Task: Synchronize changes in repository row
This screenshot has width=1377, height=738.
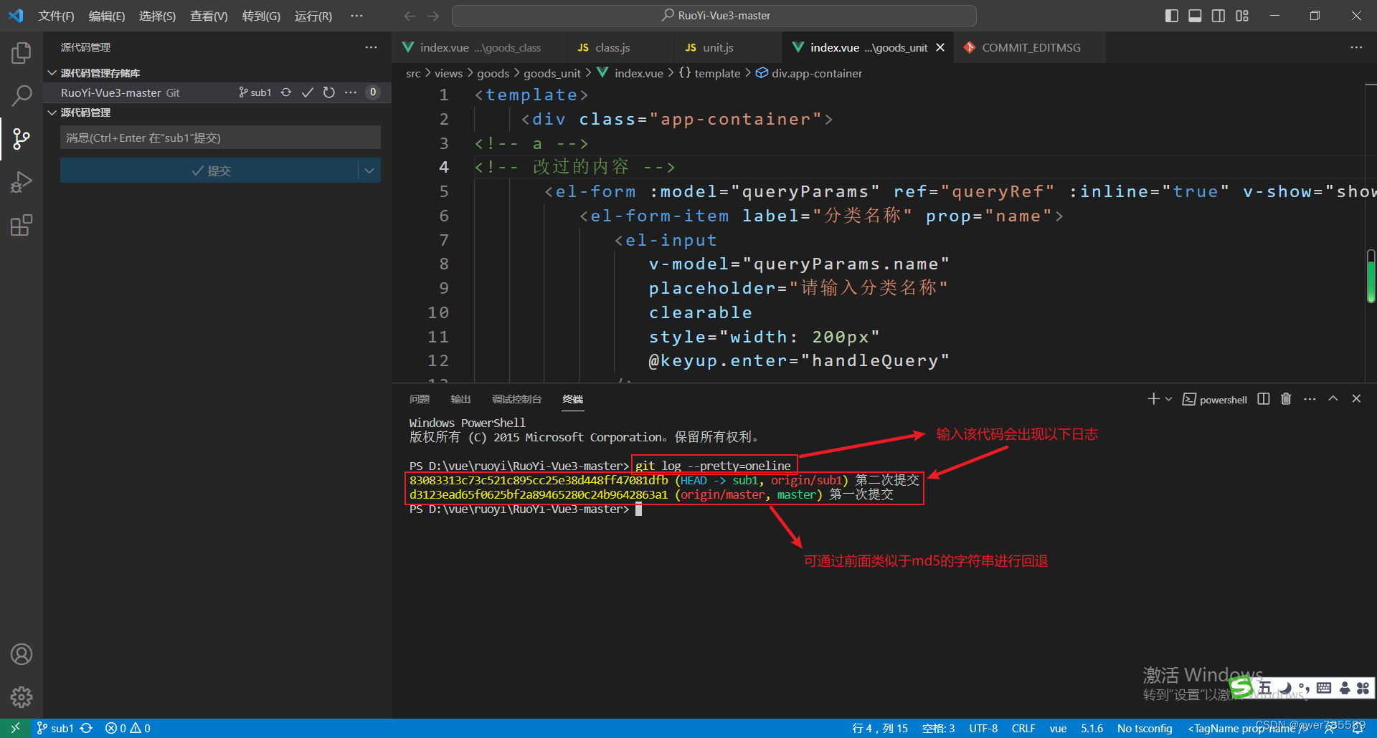Action: 286,92
